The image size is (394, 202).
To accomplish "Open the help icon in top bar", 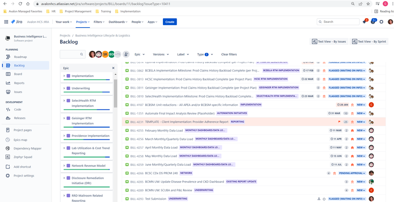I will point(373,22).
